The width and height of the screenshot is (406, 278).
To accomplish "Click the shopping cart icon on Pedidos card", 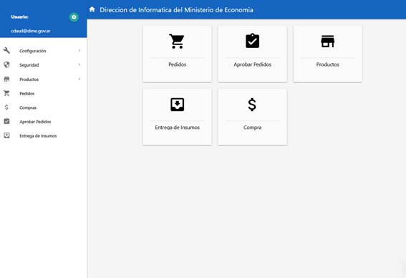I will click(177, 41).
